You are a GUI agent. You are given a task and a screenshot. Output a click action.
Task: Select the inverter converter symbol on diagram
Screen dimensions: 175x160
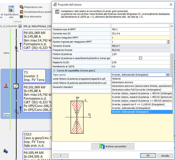pyautogui.click(x=16, y=86)
